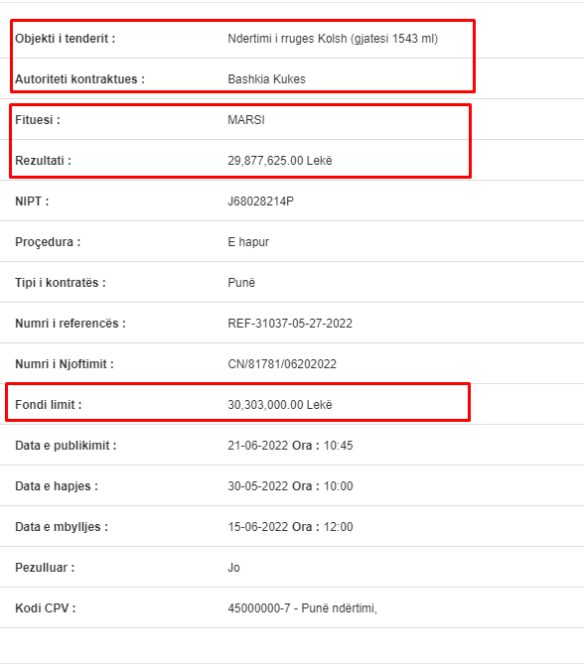Click notification number CN/81781/06202022
This screenshot has height=668, width=584.
click(x=282, y=364)
